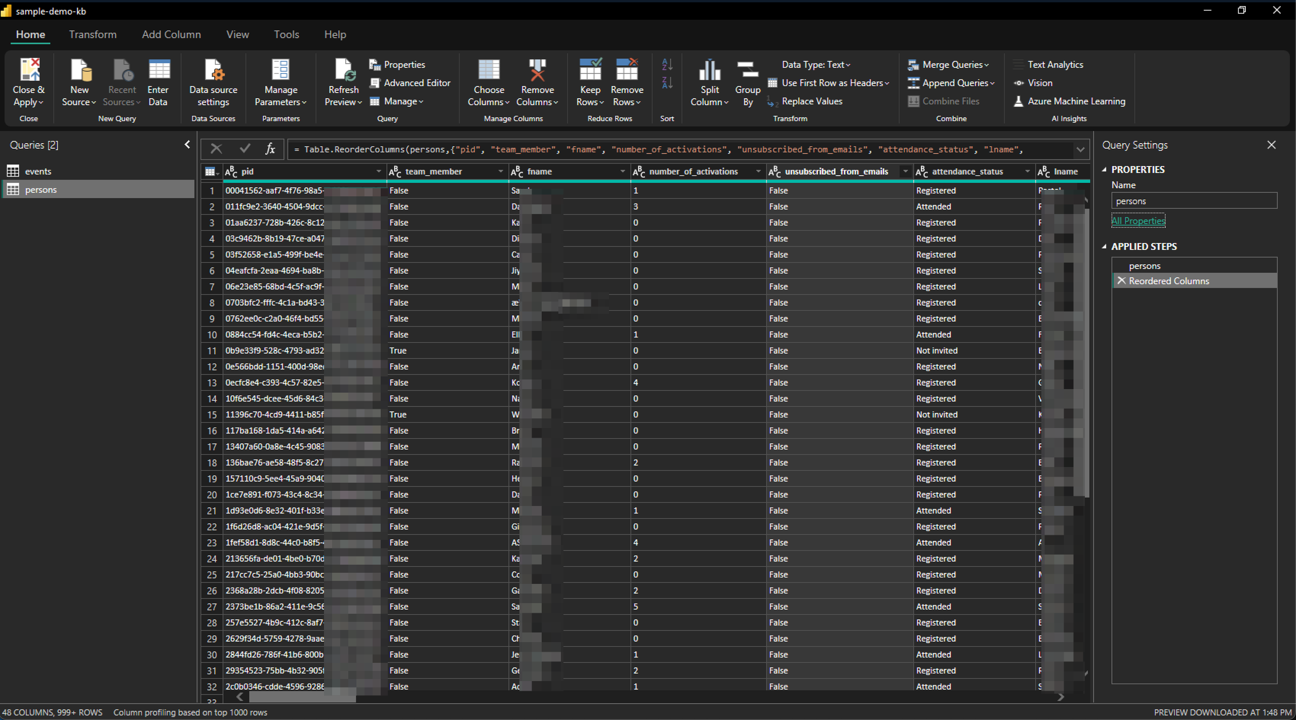Click the Choose Columns icon
The image size is (1296, 720).
click(489, 70)
